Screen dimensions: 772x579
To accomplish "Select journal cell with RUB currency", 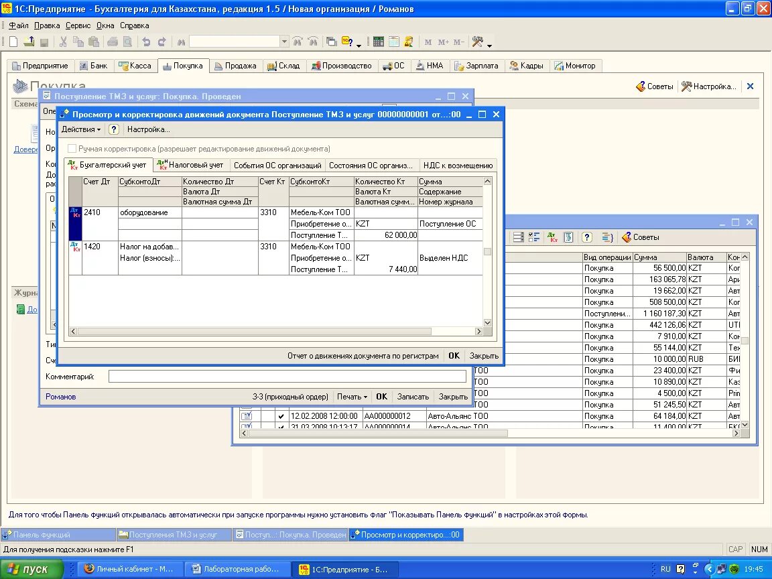I will click(706, 359).
